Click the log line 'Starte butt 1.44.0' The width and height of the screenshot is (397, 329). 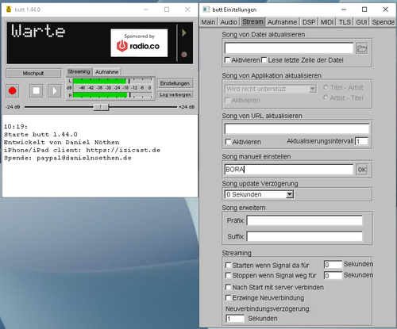[40, 135]
